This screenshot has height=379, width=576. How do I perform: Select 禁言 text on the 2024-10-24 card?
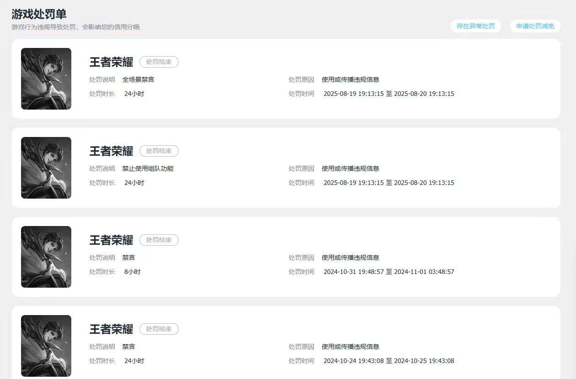(128, 347)
